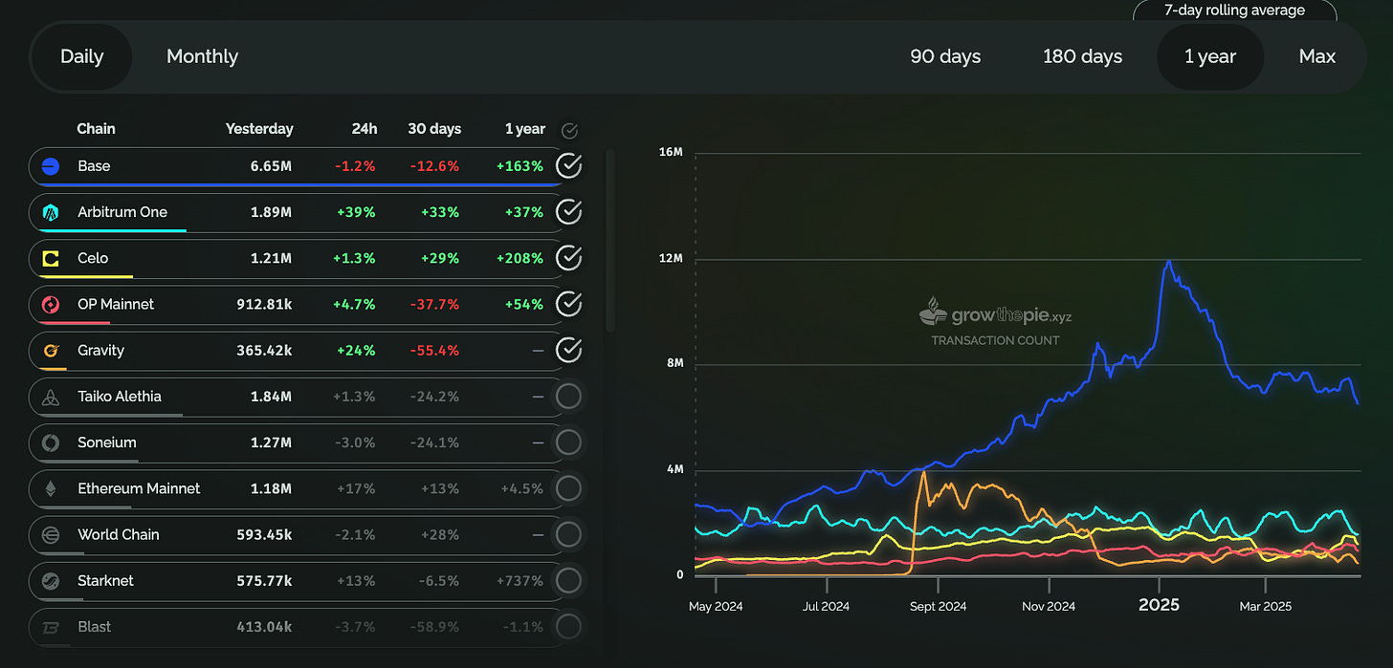Click the Arbitrum One logo icon
The image size is (1393, 668).
point(52,212)
